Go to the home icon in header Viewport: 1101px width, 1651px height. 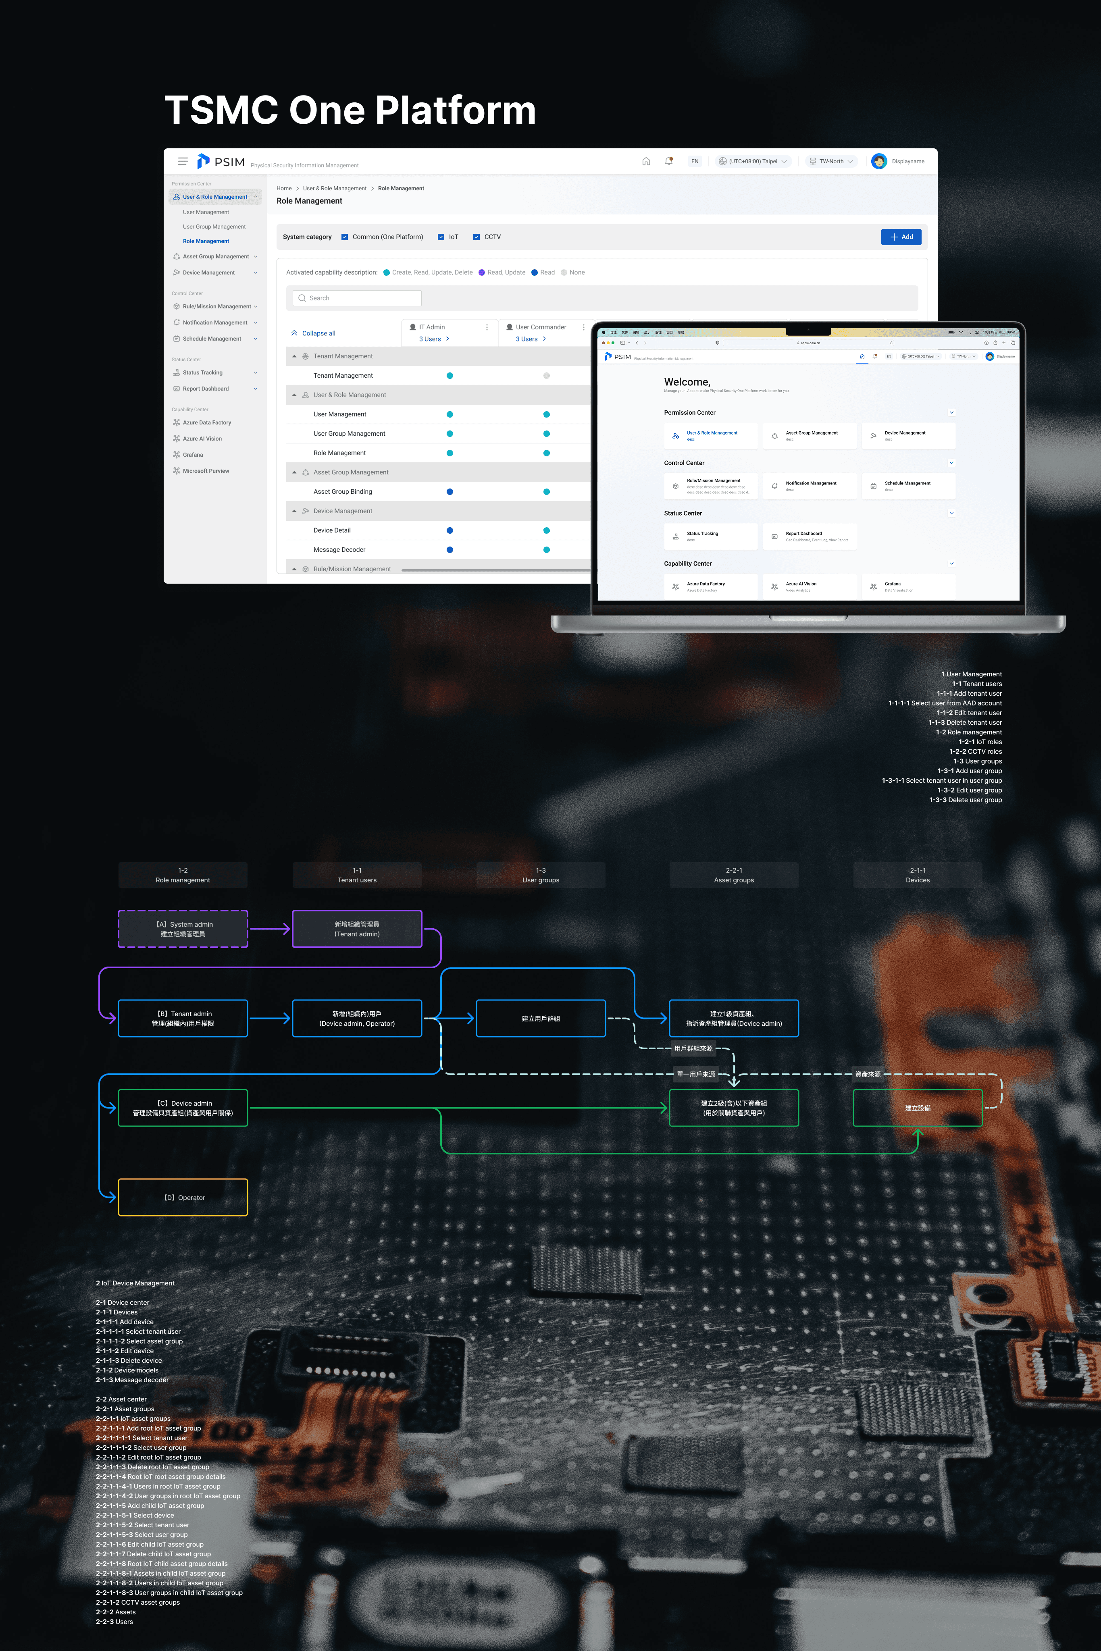pos(646,162)
